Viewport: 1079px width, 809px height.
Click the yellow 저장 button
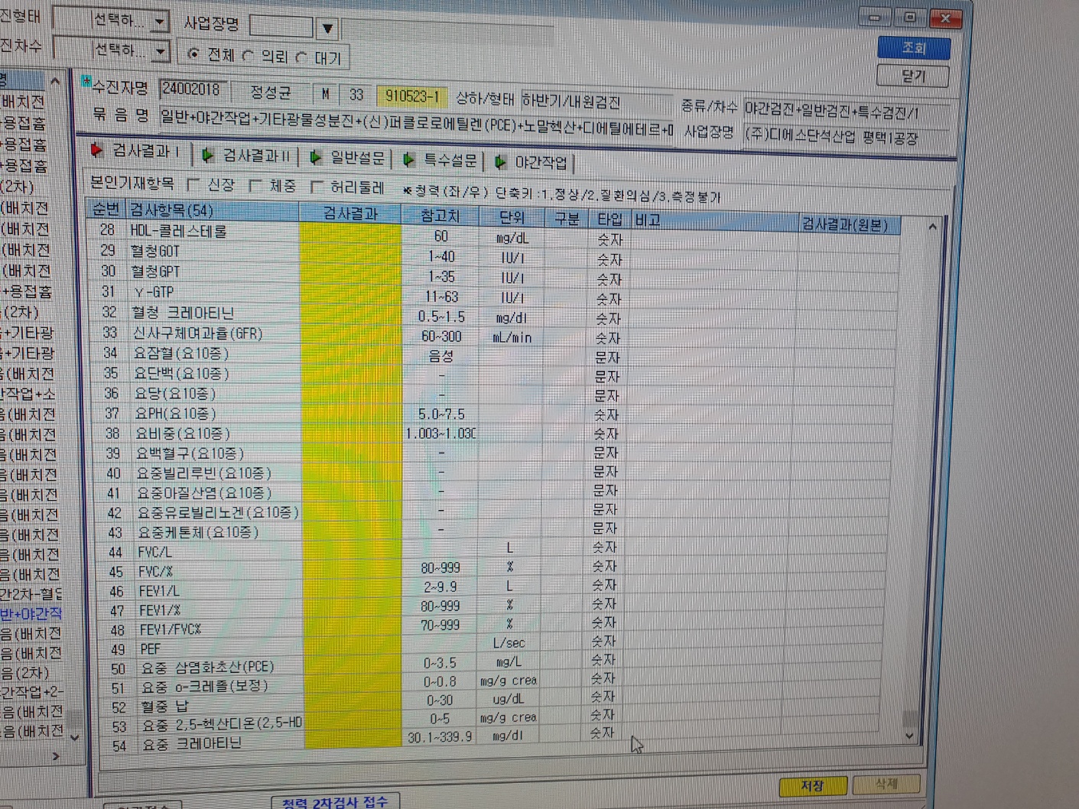point(813,786)
